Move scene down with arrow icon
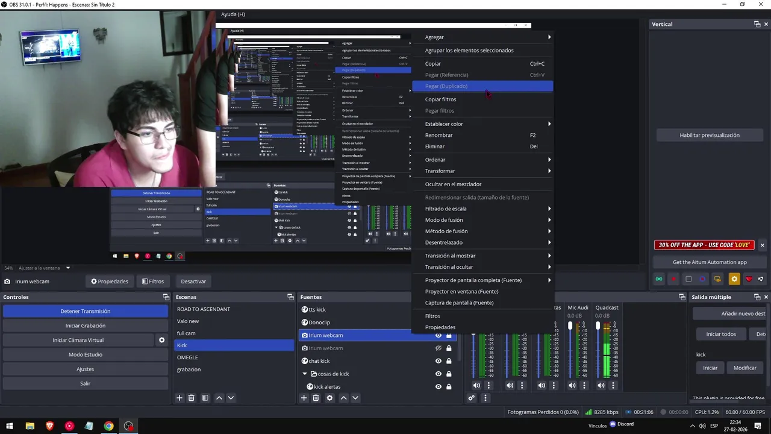 coord(231,398)
